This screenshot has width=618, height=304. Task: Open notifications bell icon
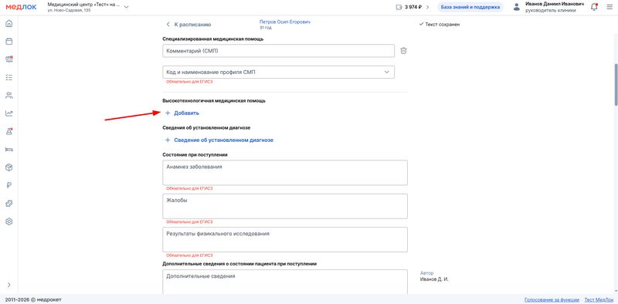point(594,7)
